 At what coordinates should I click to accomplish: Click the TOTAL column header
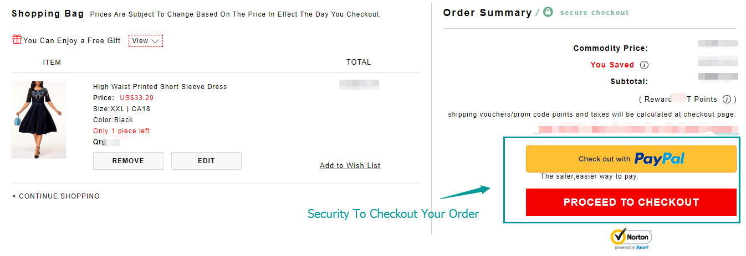click(x=359, y=62)
